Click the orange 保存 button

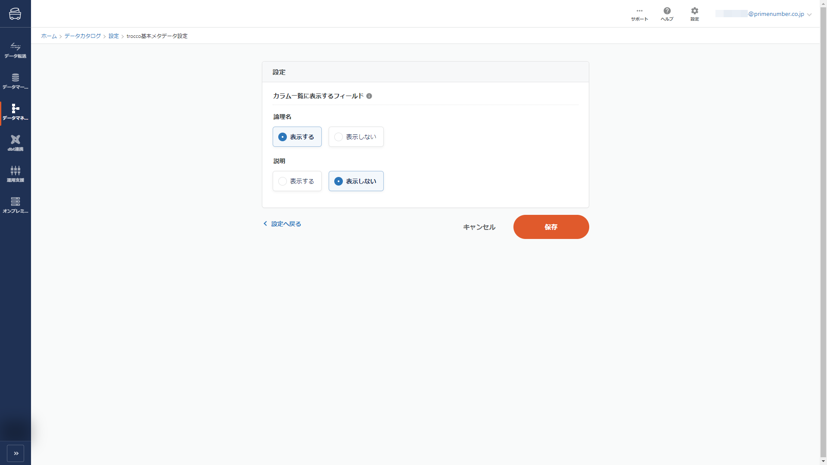(x=551, y=227)
